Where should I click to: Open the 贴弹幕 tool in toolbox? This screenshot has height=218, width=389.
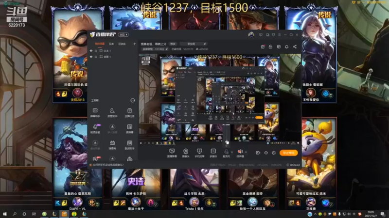[129, 128]
